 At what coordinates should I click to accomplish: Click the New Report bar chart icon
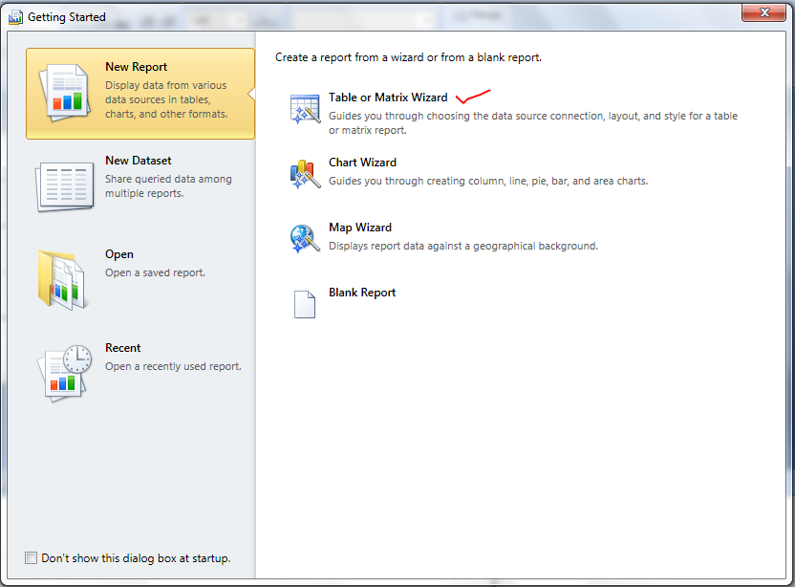tap(64, 93)
